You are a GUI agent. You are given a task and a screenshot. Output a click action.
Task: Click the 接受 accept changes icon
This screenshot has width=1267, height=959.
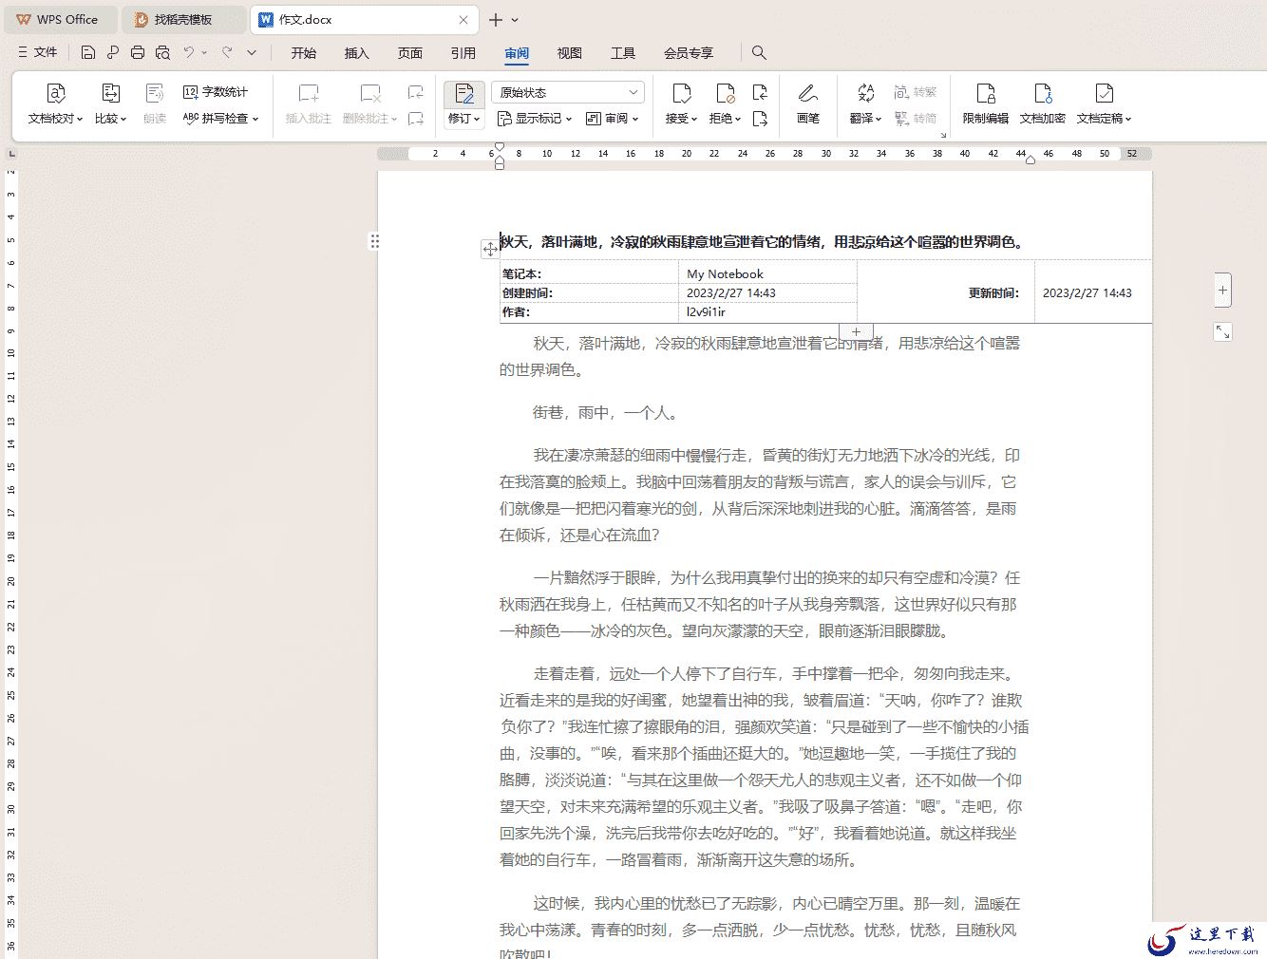coord(682,93)
